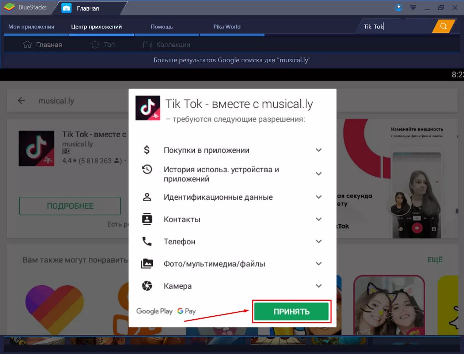Viewport: 464px width, 354px height.
Task: Expand Камера permission chevron
Action: tap(319, 286)
